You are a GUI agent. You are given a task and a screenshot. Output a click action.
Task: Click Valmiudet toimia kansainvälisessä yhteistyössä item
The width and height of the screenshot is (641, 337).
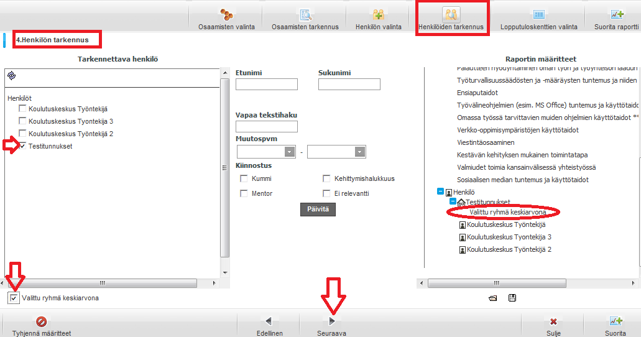[x=526, y=167]
